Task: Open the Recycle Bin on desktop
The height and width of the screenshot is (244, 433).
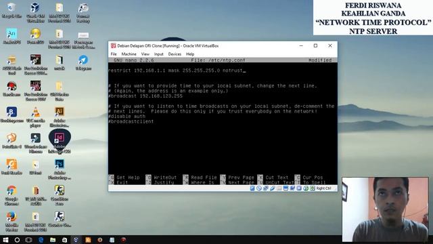Action: [12, 11]
